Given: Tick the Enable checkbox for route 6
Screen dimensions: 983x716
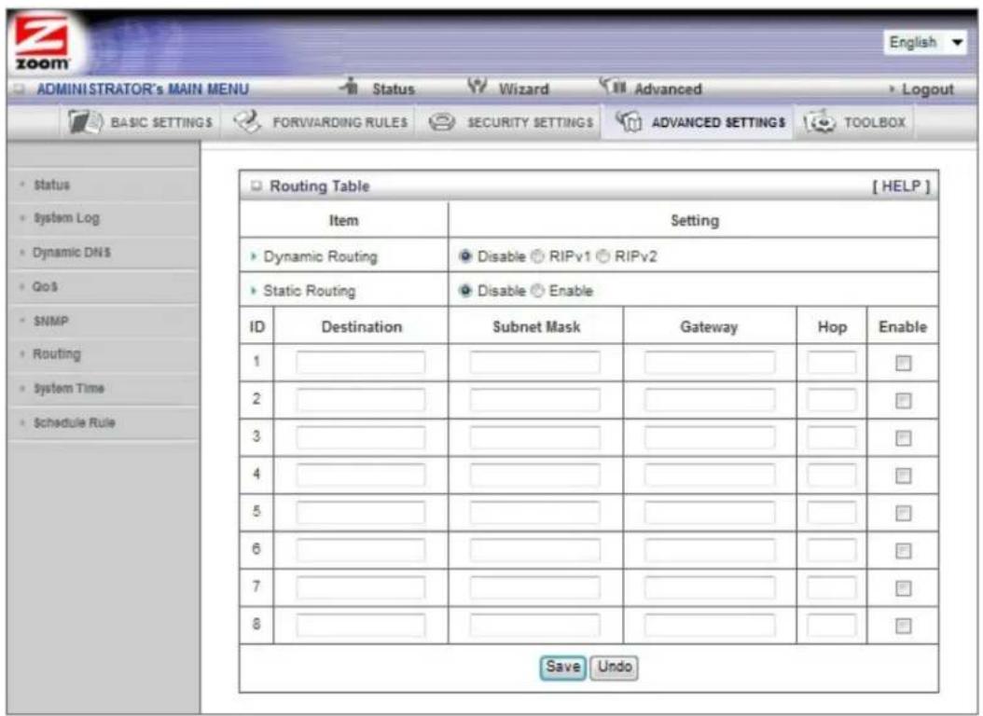Looking at the screenshot, I should pyautogui.click(x=904, y=551).
